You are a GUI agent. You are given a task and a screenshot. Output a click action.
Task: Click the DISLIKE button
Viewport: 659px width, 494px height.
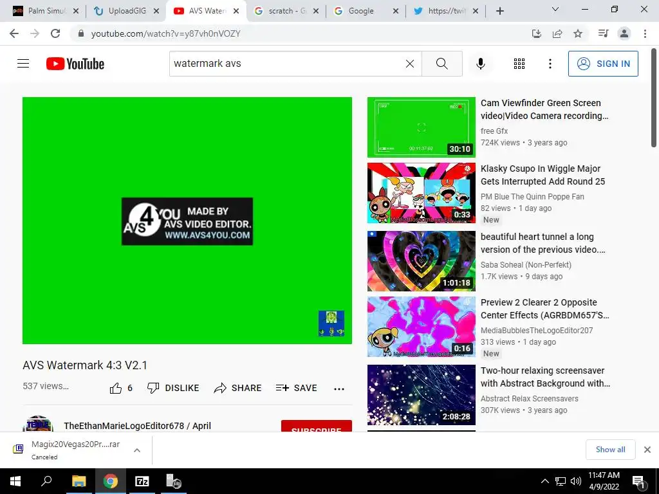click(173, 388)
